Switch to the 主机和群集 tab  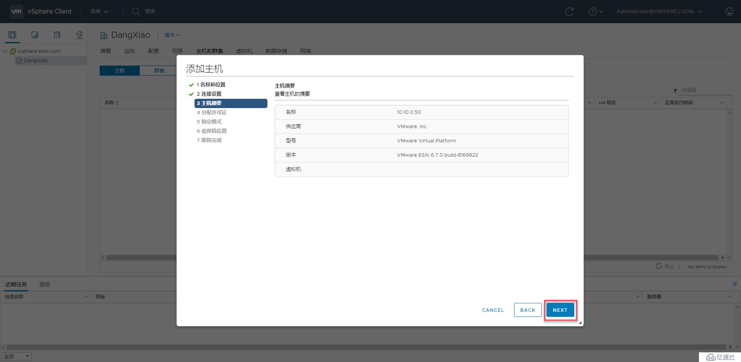[x=210, y=51]
